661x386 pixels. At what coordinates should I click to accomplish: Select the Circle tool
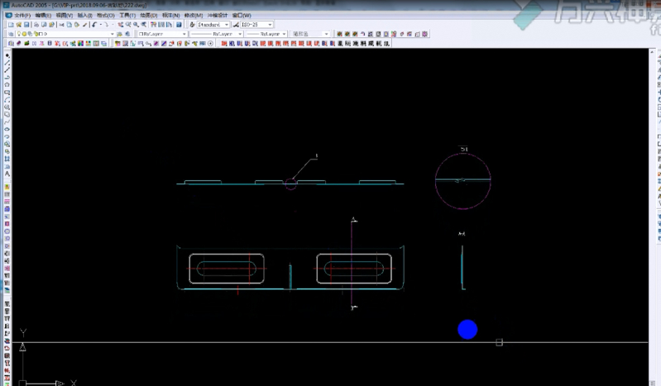pyautogui.click(x=7, y=107)
